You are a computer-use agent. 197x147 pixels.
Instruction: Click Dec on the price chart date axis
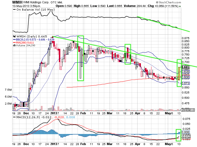[26, 113]
